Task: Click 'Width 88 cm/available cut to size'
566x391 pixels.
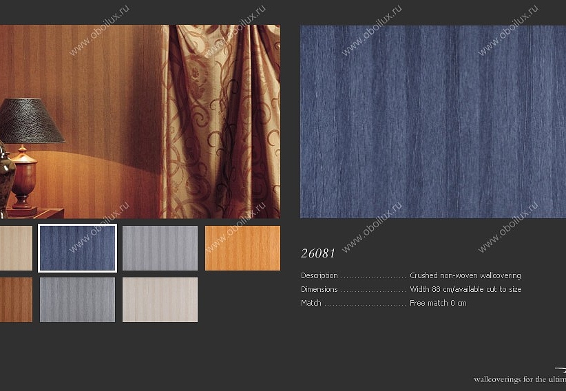Action: click(465, 289)
